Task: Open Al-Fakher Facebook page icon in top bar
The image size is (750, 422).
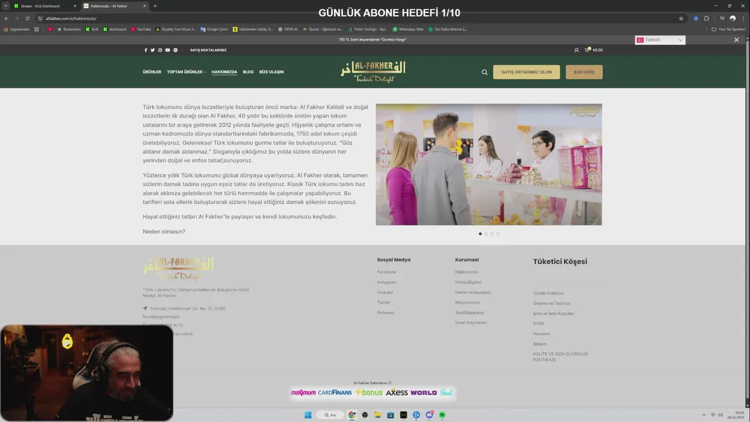Action: point(146,50)
